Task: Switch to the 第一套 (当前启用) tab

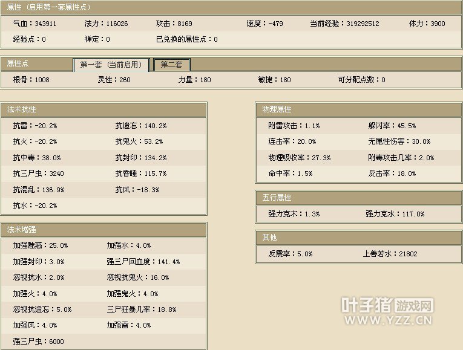Action: click(111, 65)
